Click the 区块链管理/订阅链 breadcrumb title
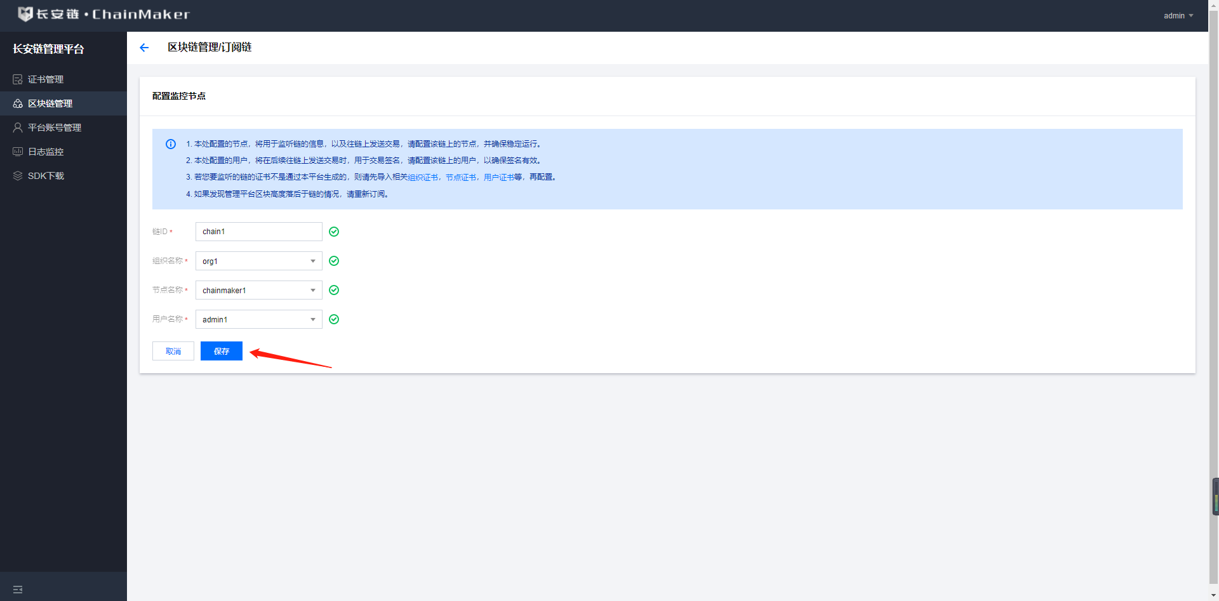 210,47
